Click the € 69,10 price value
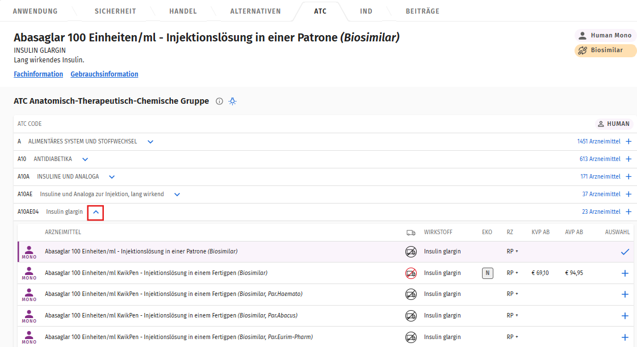 click(540, 273)
